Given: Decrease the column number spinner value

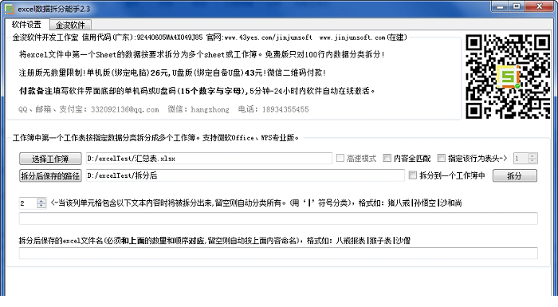Looking at the screenshot, I should pyautogui.click(x=41, y=206).
